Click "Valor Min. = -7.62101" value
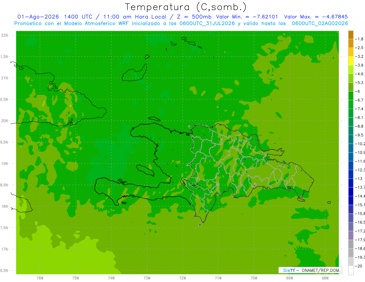The width and height of the screenshot is (365, 282). click(247, 17)
